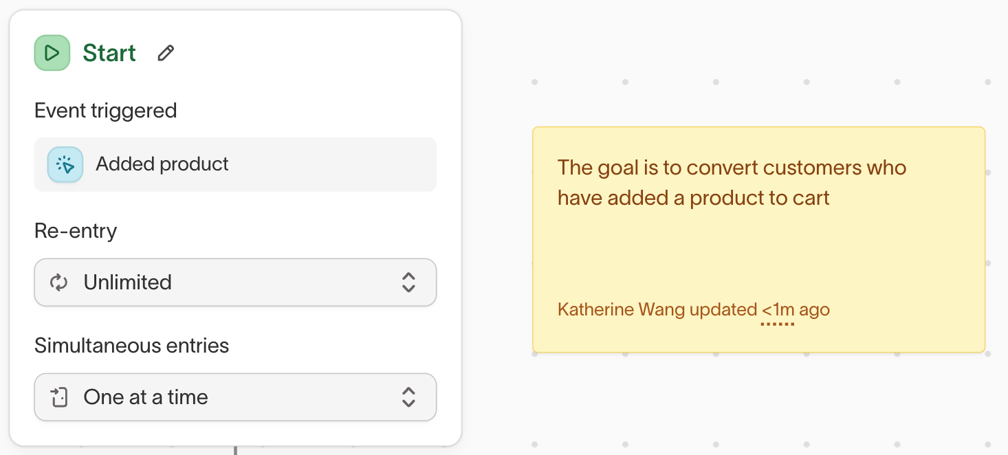Click the Event triggered section label
The height and width of the screenshot is (455, 1008).
106,111
